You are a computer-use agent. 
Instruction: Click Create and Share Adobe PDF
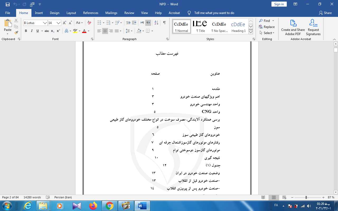point(293,27)
